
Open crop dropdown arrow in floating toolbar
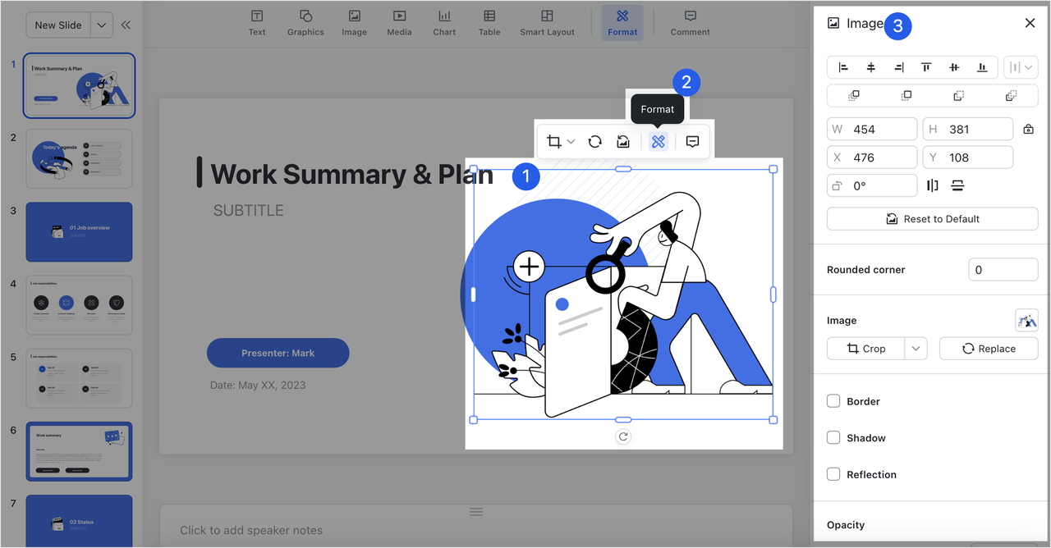tap(571, 142)
